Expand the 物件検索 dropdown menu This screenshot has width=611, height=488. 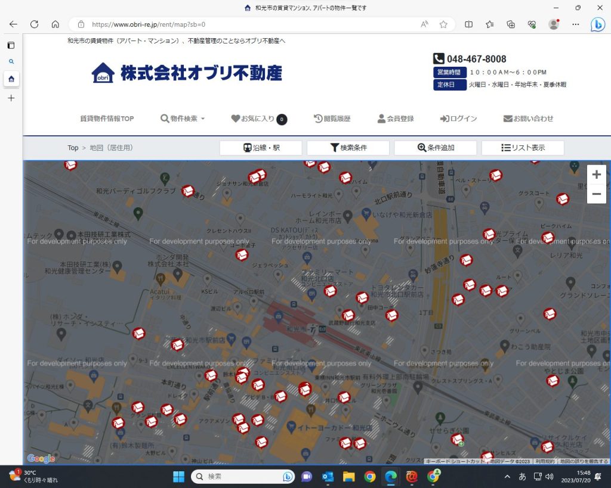183,119
